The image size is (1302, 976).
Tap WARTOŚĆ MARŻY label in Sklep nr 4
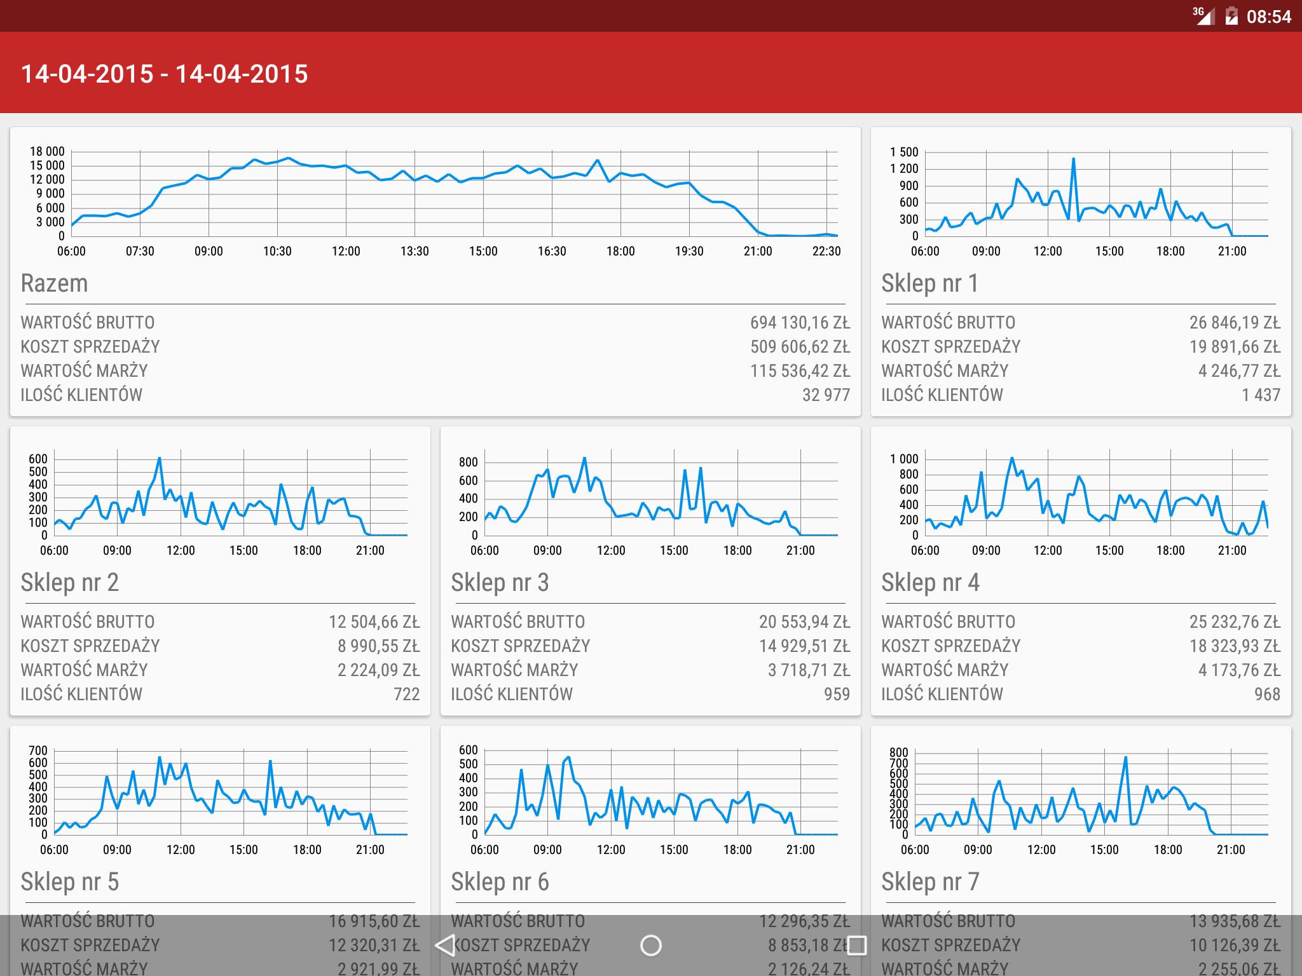(945, 670)
